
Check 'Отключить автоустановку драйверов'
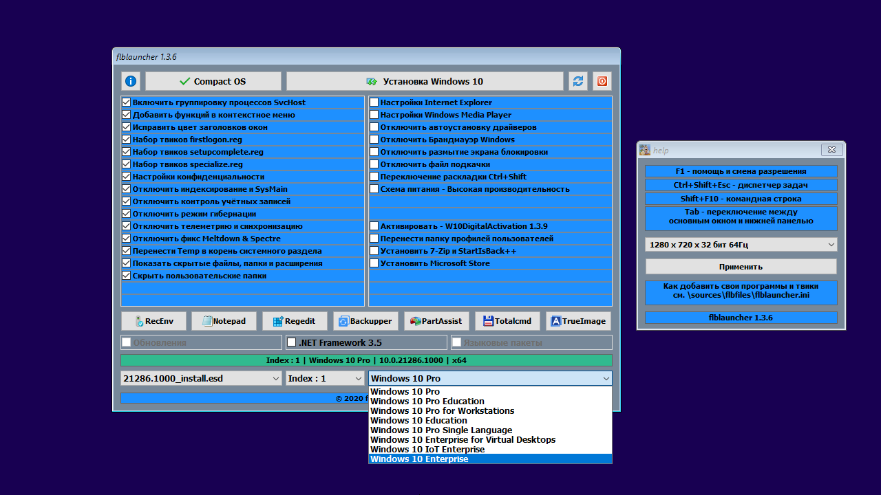point(374,127)
